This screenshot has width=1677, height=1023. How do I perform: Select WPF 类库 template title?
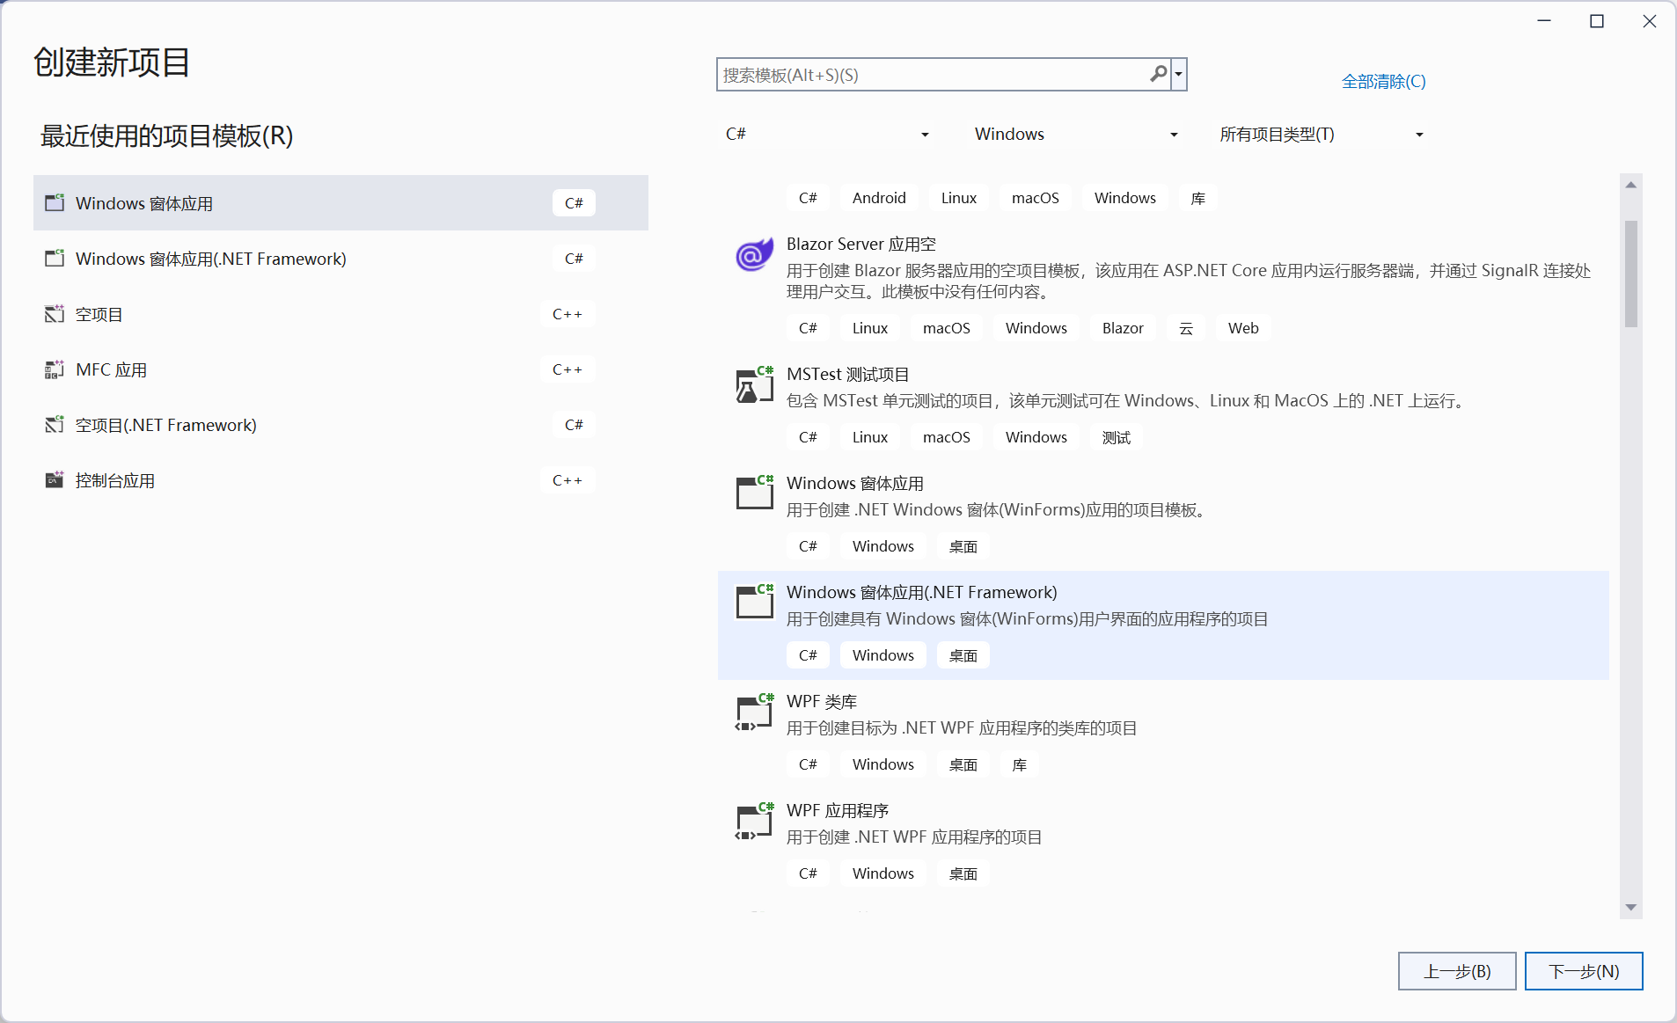click(x=822, y=701)
